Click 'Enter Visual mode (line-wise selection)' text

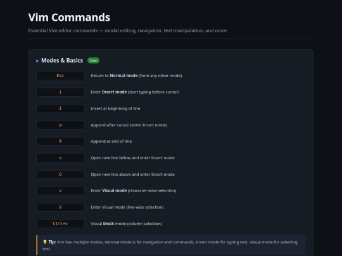[127, 207]
